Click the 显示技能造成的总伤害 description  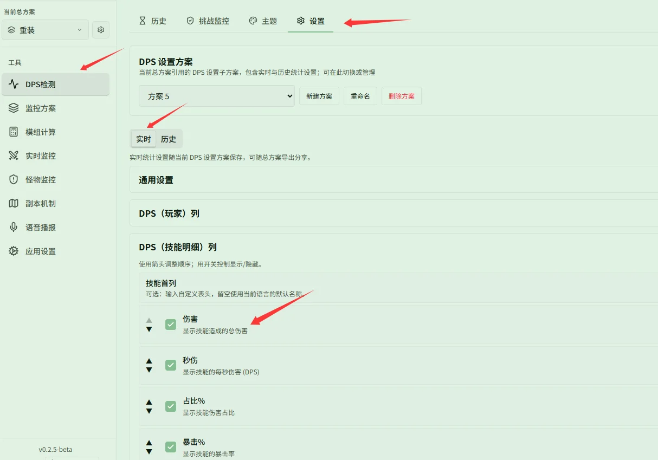(x=215, y=331)
